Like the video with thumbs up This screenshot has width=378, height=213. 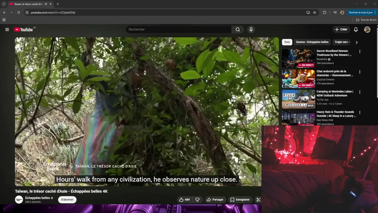click(184, 200)
